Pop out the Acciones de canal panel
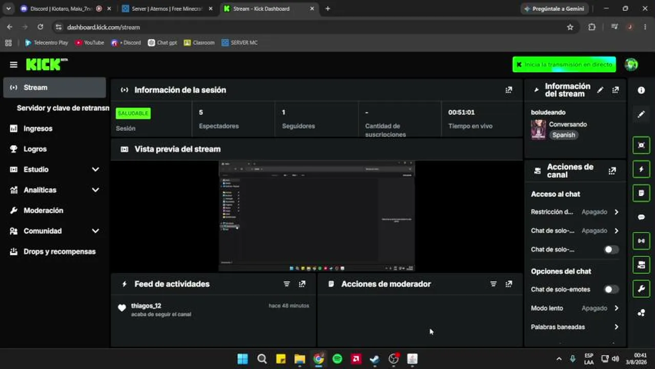655x369 pixels. pyautogui.click(x=612, y=171)
